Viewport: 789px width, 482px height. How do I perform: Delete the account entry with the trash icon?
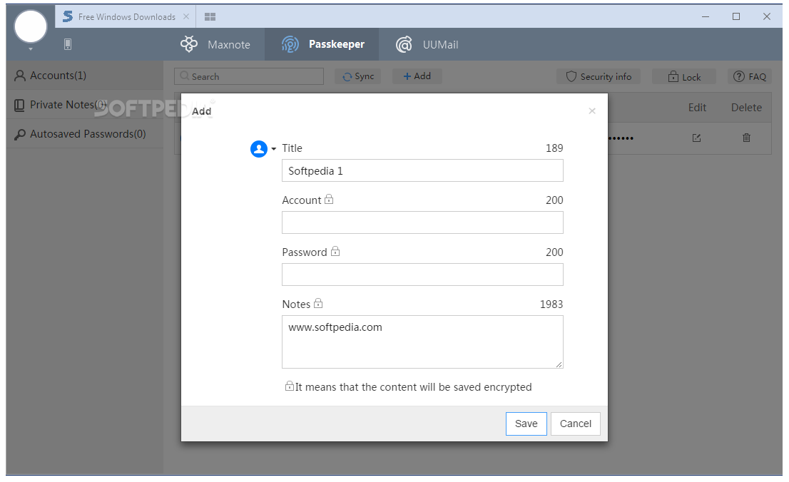point(746,138)
